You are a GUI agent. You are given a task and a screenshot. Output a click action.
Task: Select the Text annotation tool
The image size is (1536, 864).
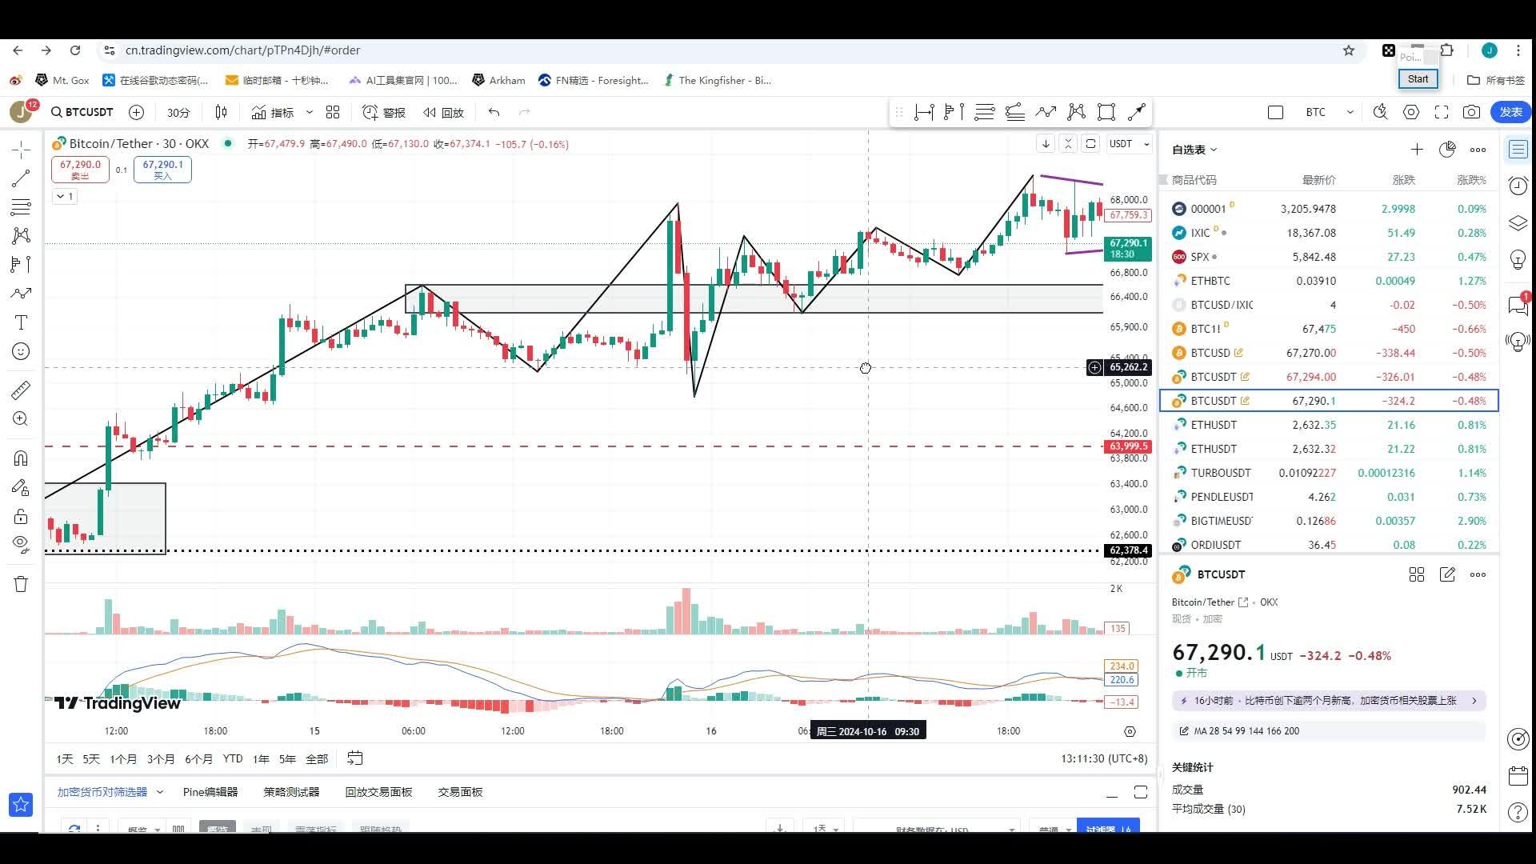21,322
